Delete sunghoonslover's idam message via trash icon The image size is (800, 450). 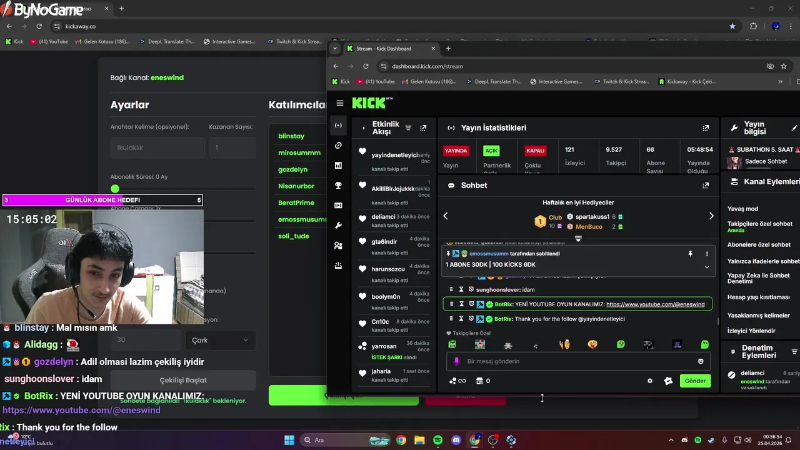click(x=452, y=289)
